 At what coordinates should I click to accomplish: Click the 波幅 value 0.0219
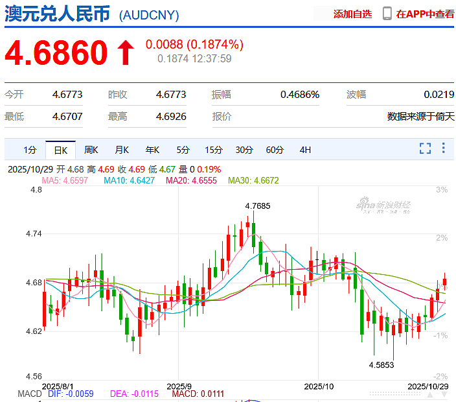tap(439, 94)
